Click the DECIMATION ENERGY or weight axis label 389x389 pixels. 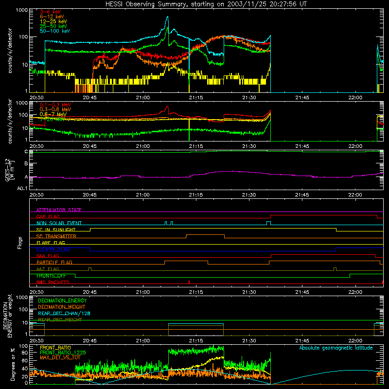point(7,316)
